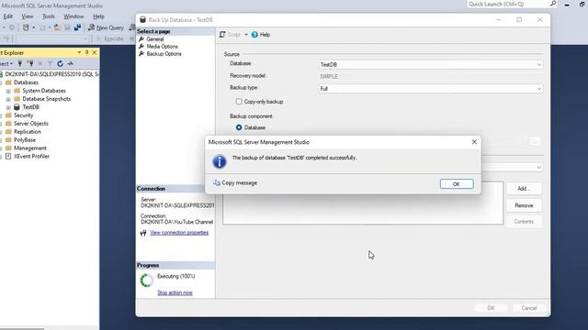Click the disconnect icon in Object Explorer
Image resolution: width=588 pixels, height=330 pixels.
(30, 63)
